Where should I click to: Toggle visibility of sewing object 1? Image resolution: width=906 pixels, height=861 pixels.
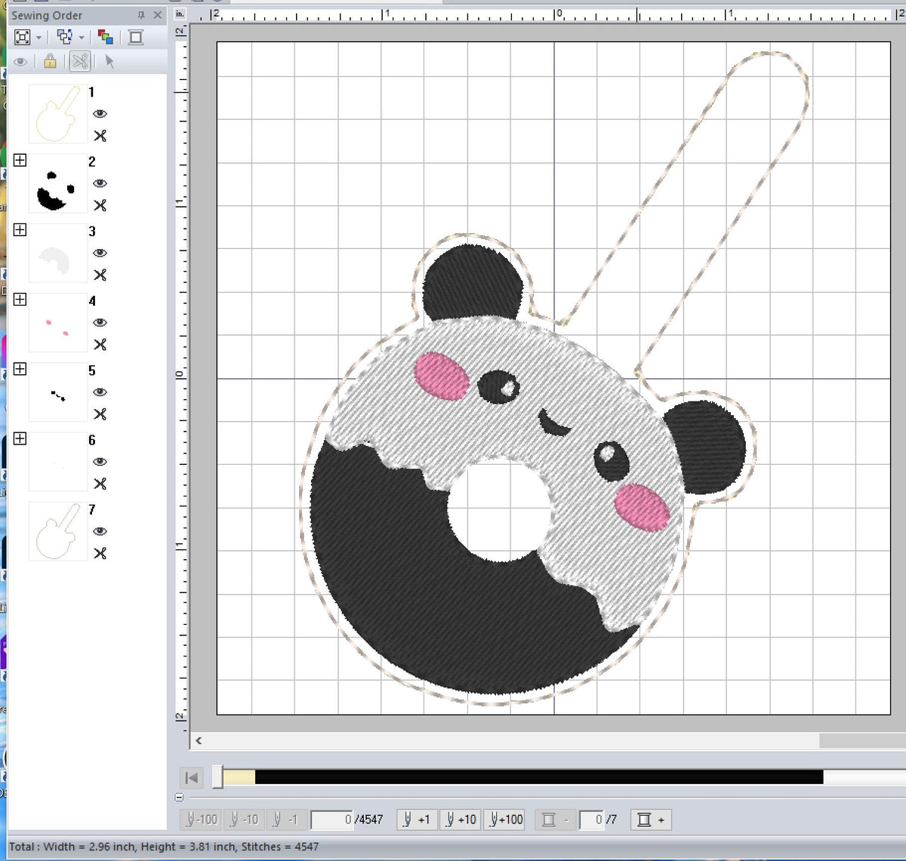[100, 114]
